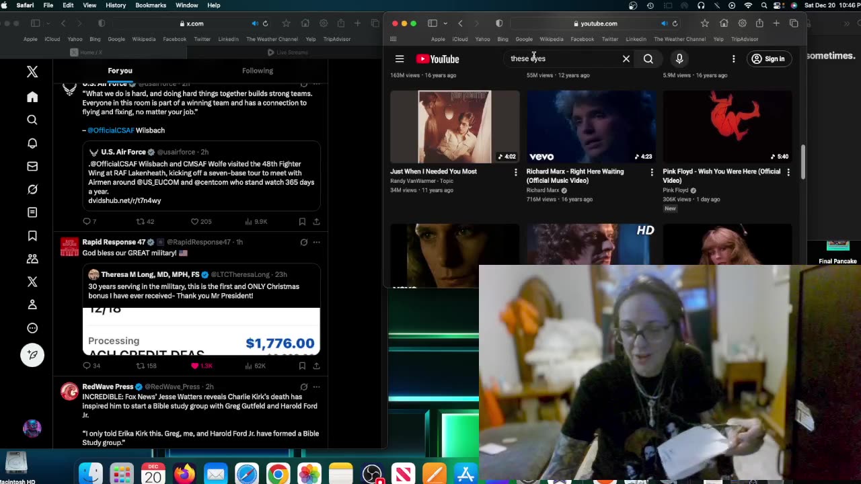Click YouTube voice search microphone
This screenshot has height=484, width=861.
679,58
